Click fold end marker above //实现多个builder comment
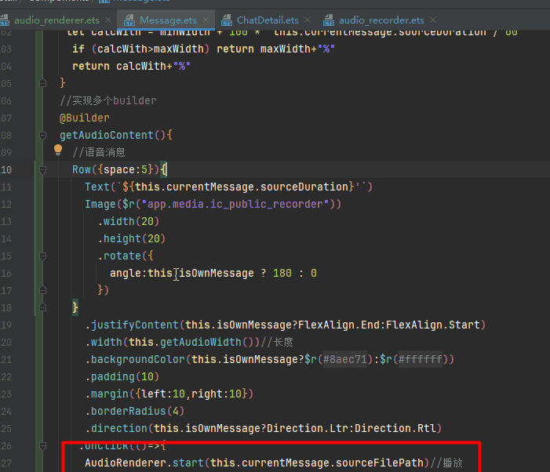The width and height of the screenshot is (550, 472). point(43,83)
